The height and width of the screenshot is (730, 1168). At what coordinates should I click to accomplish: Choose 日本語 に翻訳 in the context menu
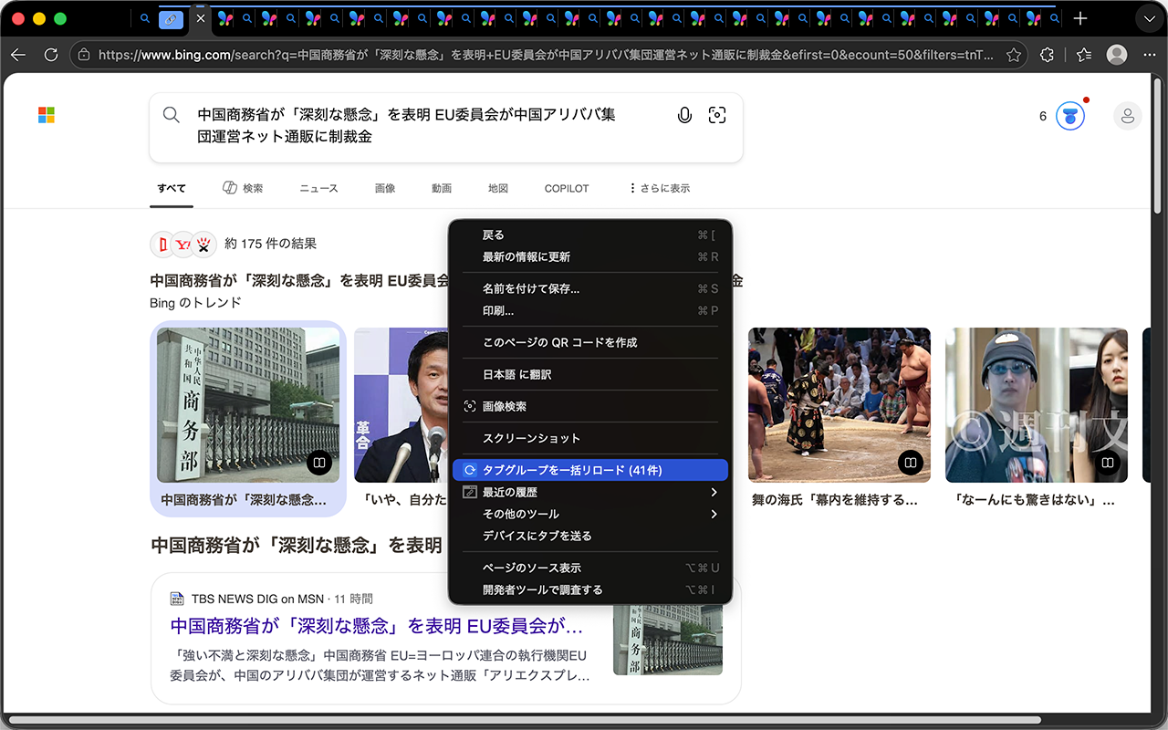[x=590, y=374]
